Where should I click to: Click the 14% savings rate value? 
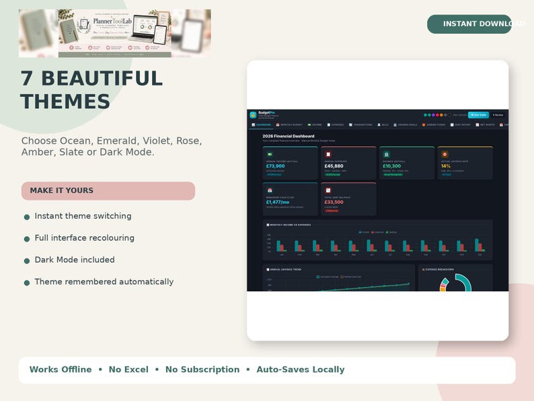pyautogui.click(x=446, y=166)
